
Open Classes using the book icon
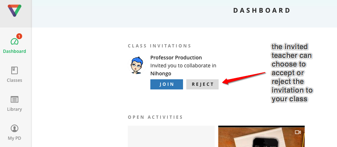click(x=15, y=70)
